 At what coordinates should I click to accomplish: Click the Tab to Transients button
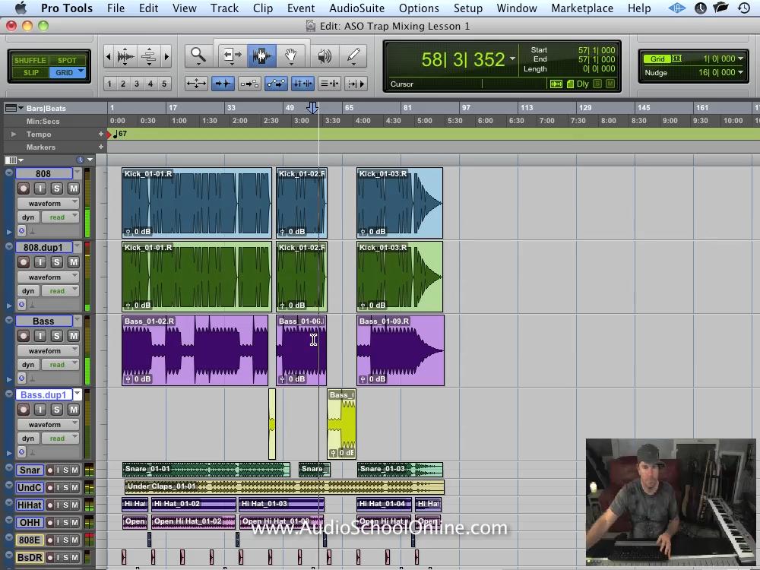(222, 84)
